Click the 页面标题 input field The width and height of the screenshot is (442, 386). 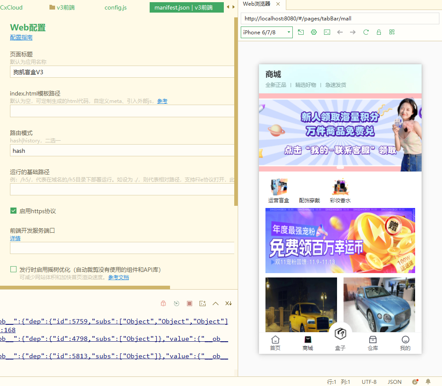click(121, 72)
